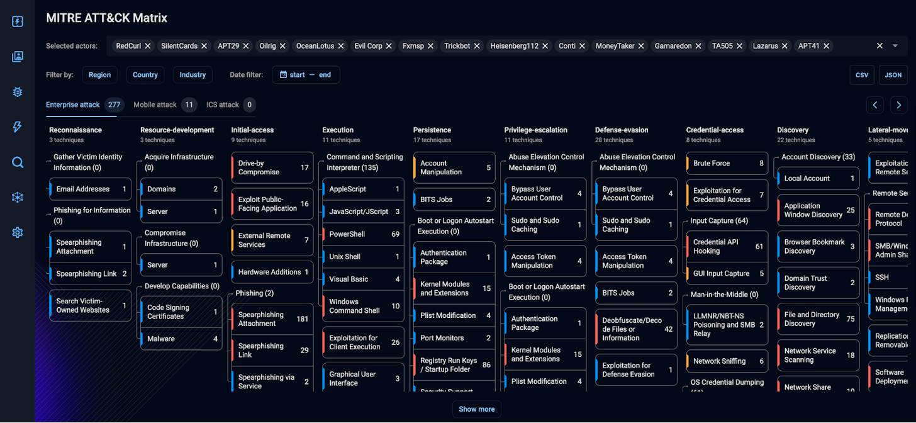This screenshot has height=423, width=916.
Task: Click the Show more button
Action: point(476,409)
